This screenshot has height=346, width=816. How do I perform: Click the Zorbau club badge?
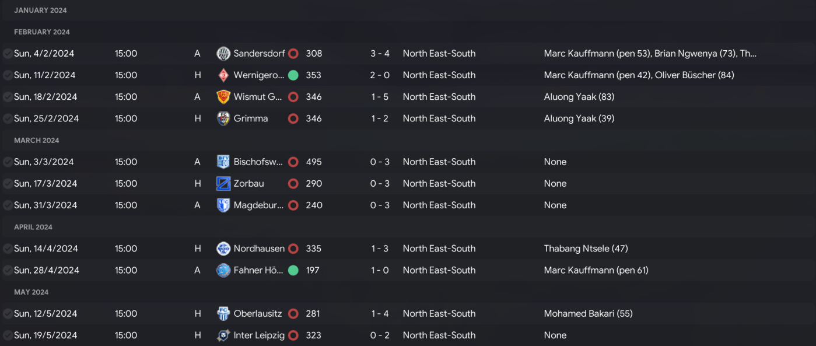coord(223,184)
